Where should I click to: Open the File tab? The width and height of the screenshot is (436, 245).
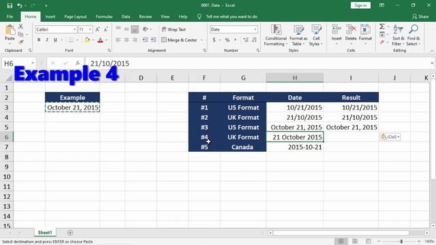point(10,16)
